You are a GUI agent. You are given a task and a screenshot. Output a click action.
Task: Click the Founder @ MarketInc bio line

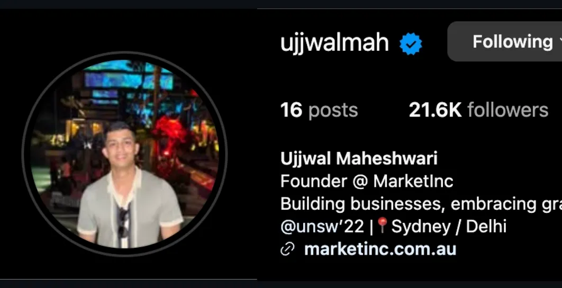(x=367, y=181)
